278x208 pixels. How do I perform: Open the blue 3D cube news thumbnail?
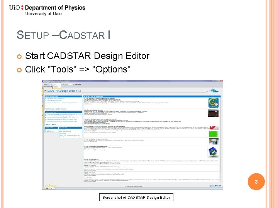coord(213,152)
